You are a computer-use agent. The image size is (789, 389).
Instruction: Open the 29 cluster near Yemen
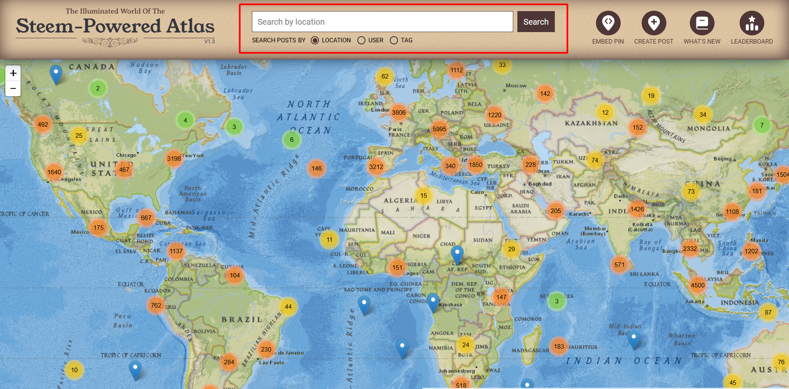tap(512, 249)
